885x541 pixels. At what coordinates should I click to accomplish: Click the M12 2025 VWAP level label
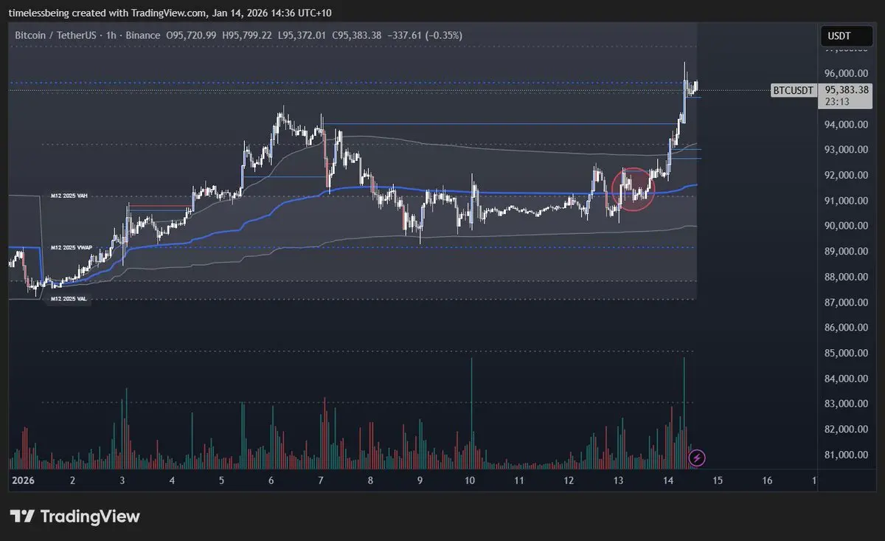pos(70,247)
